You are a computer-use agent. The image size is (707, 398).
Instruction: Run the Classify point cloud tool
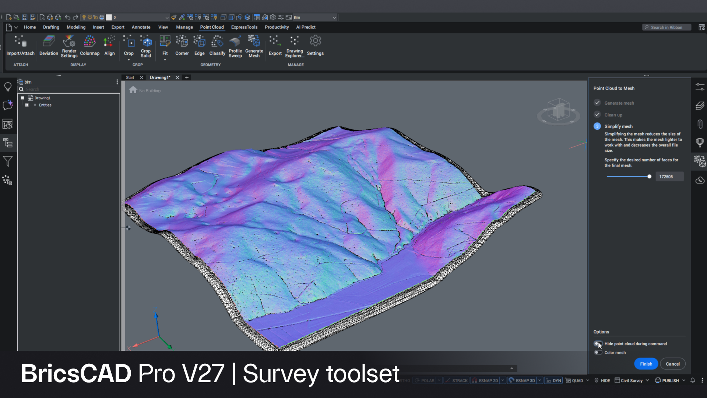217,46
